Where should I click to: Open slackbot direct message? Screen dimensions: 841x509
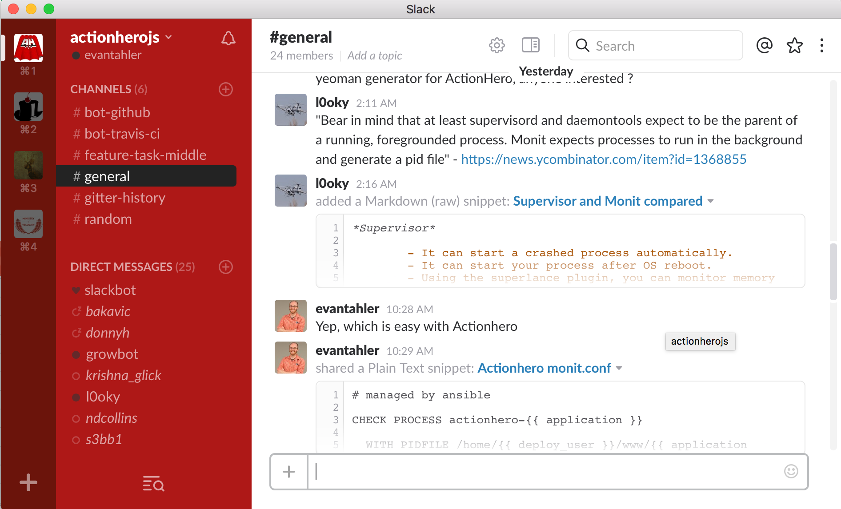146,290
